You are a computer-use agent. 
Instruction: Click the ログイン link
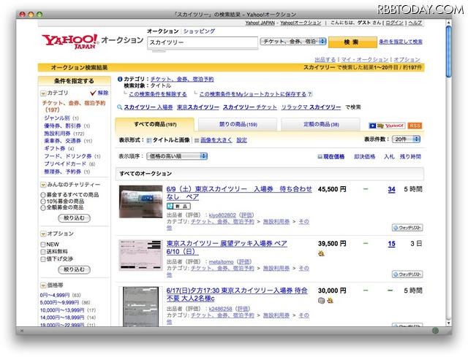(x=395, y=23)
